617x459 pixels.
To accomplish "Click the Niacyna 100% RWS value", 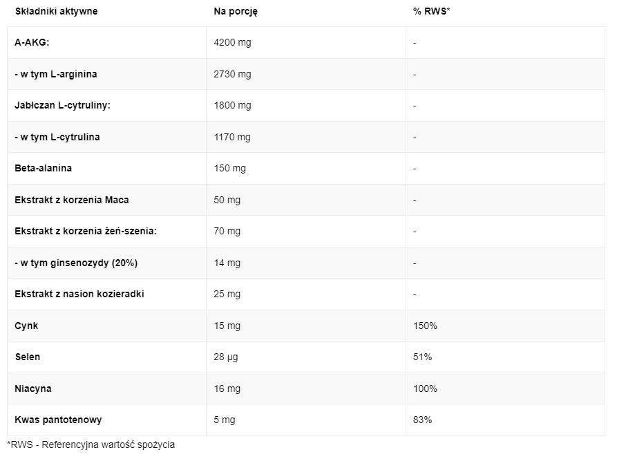I will [425, 388].
